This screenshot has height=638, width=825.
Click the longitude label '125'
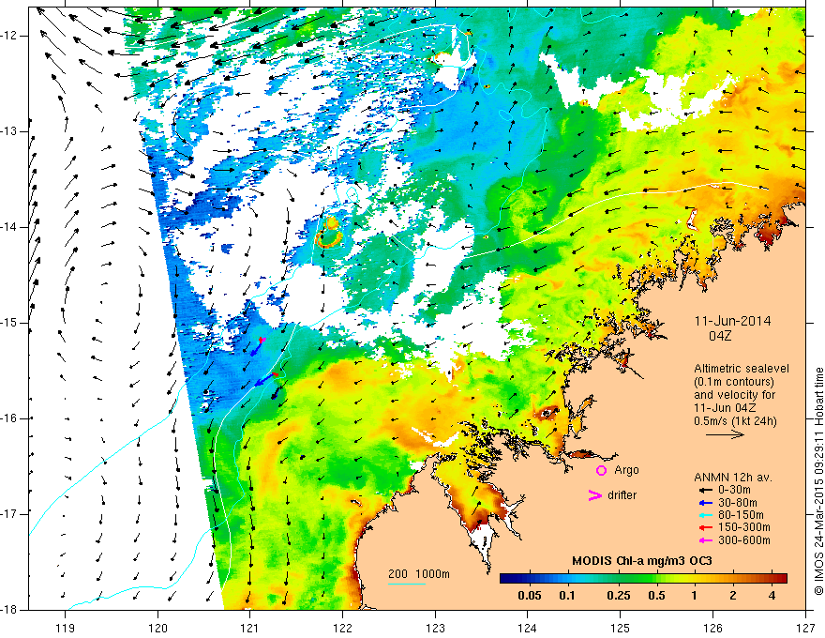pos(621,628)
